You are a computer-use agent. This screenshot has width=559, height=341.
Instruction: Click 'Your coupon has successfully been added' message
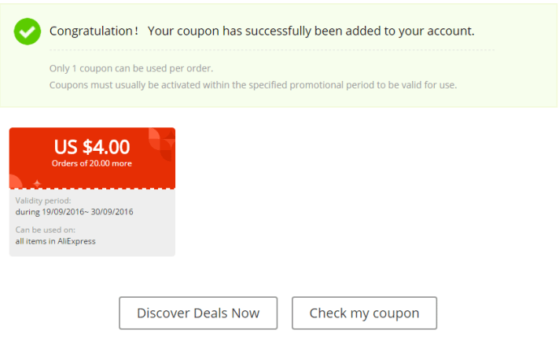pos(311,31)
